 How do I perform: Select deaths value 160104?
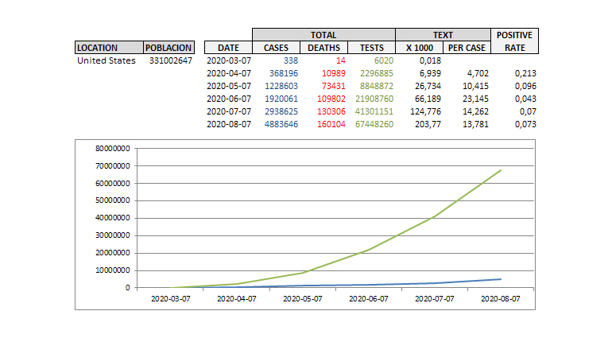tap(331, 124)
